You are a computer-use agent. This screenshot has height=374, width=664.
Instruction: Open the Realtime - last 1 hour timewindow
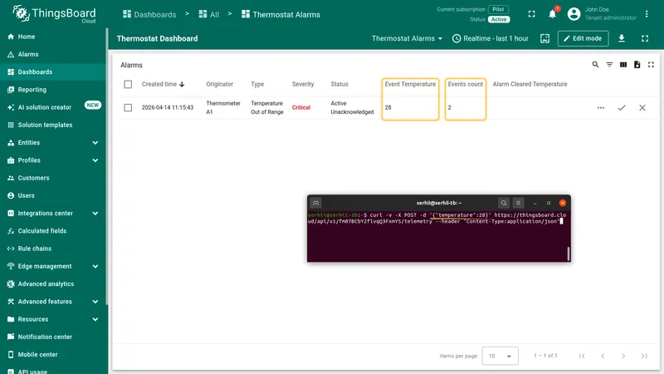click(x=491, y=38)
